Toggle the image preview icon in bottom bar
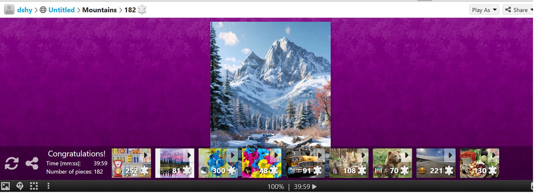 (5, 186)
